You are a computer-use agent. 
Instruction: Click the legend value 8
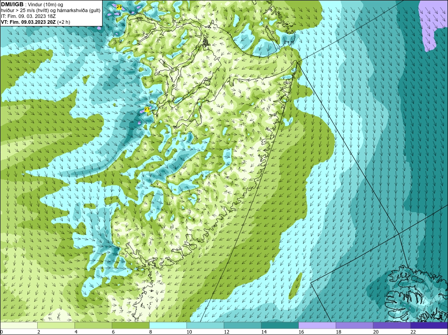tap(151, 332)
